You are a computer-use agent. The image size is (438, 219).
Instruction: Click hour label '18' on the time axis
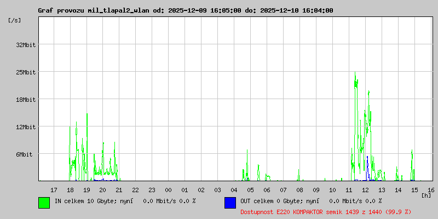click(x=70, y=190)
